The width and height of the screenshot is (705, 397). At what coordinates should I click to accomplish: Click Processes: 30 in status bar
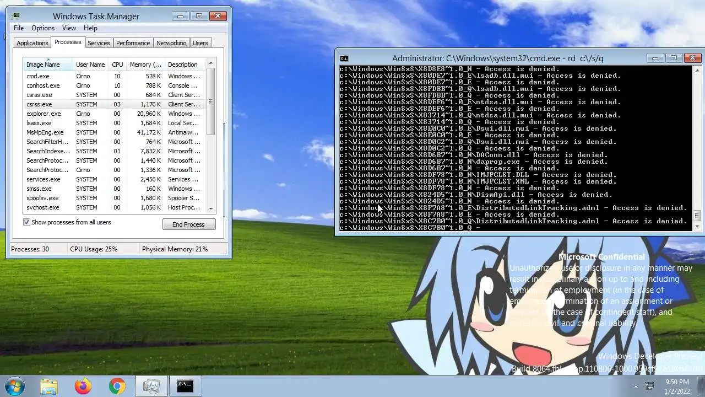pyautogui.click(x=30, y=249)
